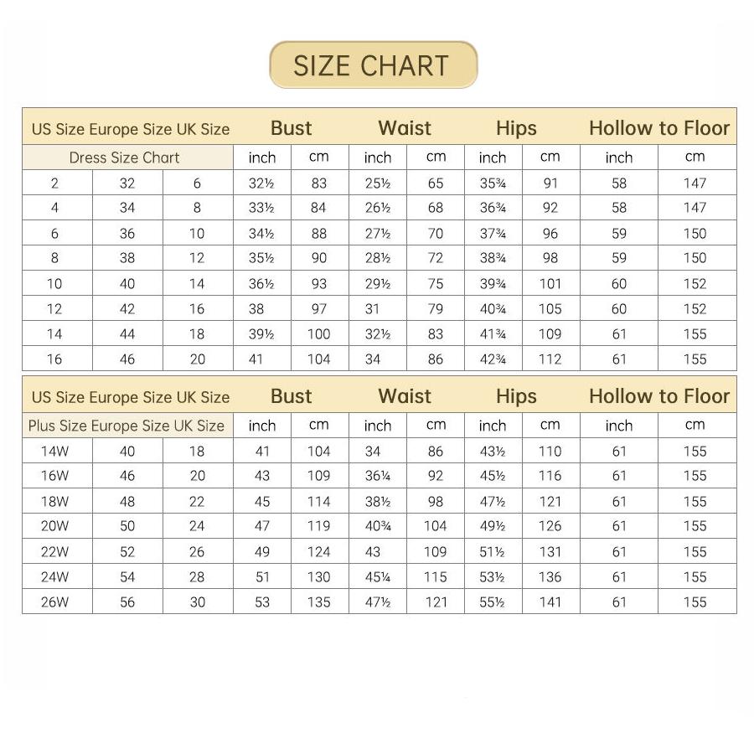This screenshot has height=754, width=754.
Task: Select Europe size 32 cell
Action: click(x=127, y=183)
